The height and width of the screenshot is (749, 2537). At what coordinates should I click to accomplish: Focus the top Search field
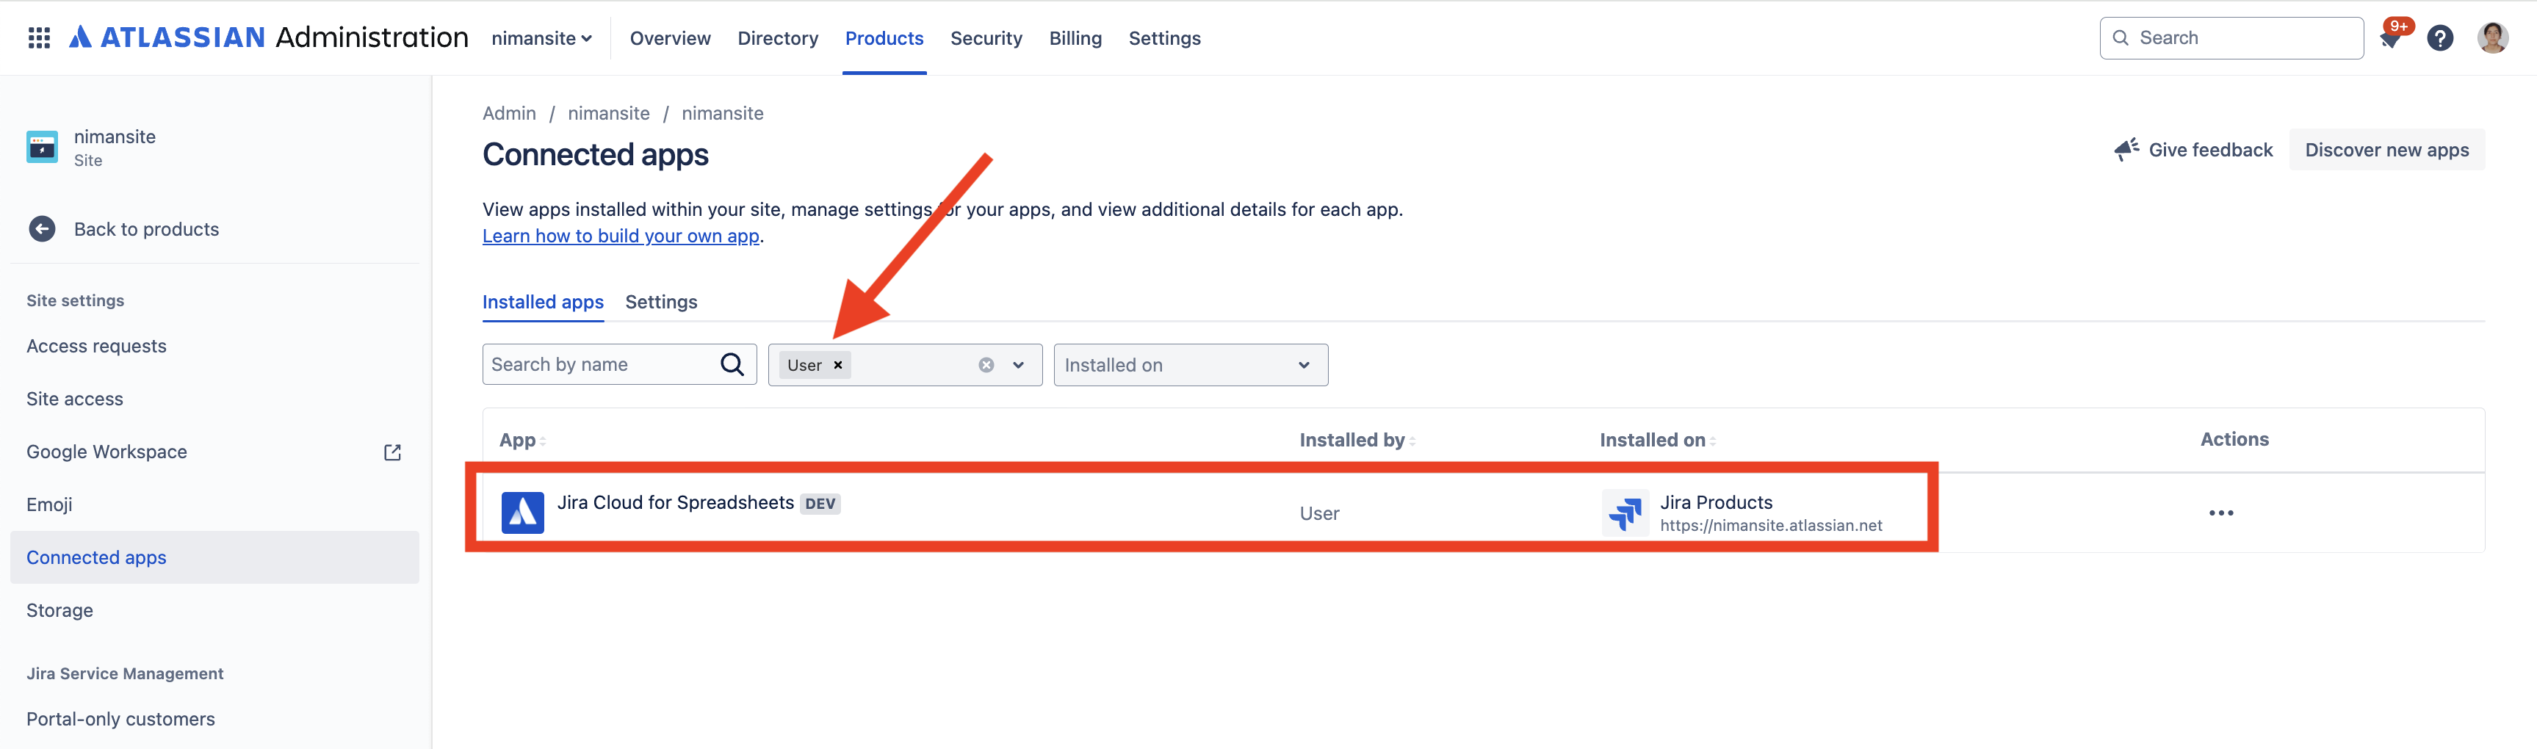(2231, 38)
